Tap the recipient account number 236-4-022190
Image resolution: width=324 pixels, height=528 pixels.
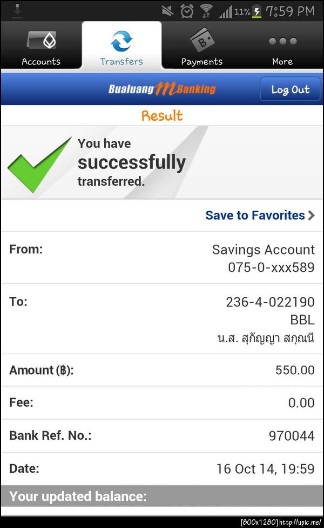click(270, 302)
